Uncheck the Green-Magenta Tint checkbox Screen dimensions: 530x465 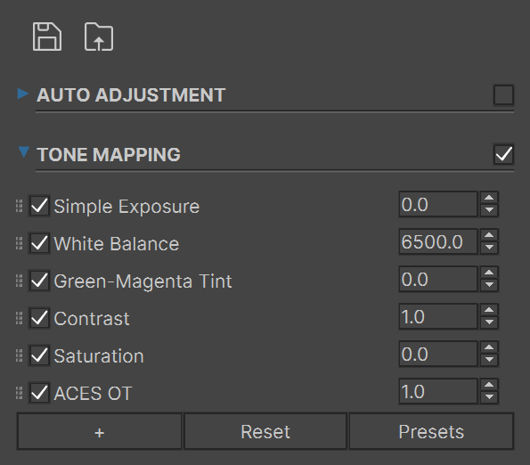click(39, 281)
